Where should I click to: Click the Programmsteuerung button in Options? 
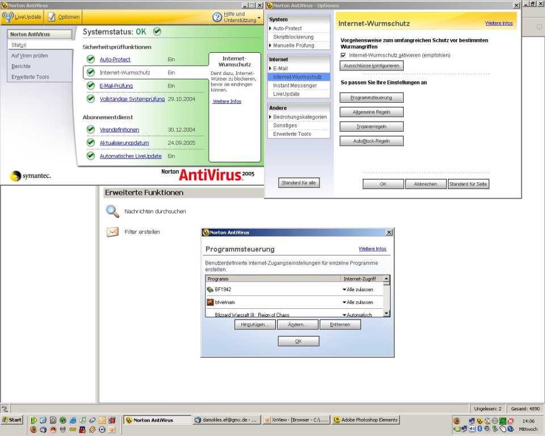tap(371, 97)
